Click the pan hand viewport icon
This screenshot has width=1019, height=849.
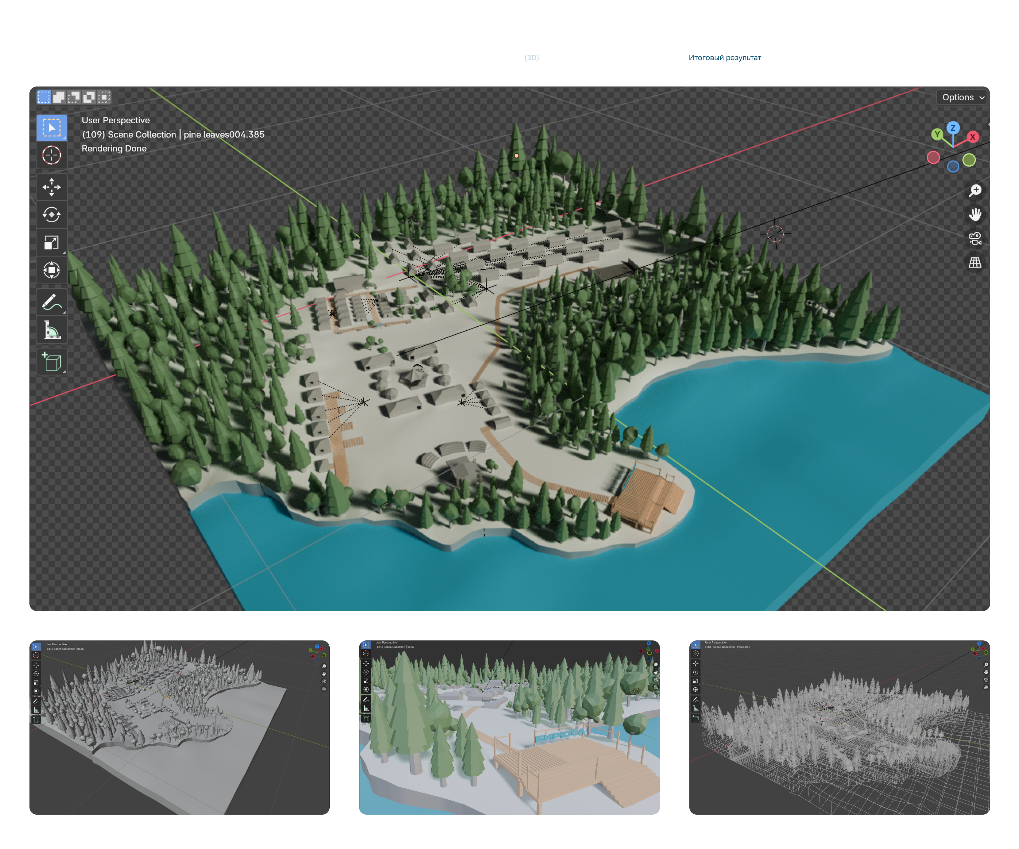pos(975,214)
